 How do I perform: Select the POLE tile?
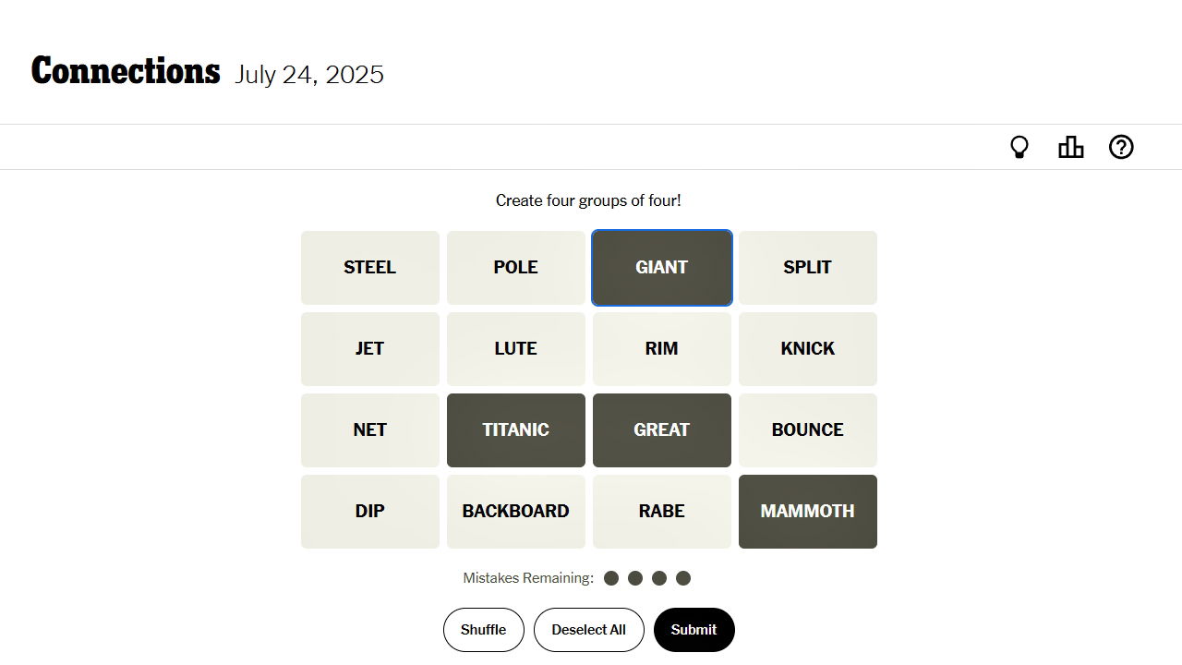(515, 267)
